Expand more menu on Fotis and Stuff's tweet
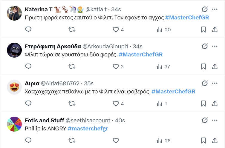 [x=215, y=120]
